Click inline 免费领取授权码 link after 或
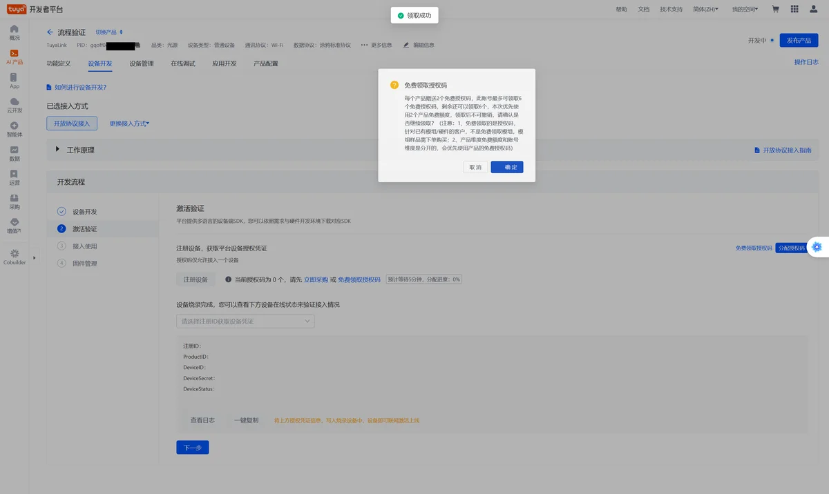Image resolution: width=829 pixels, height=494 pixels. [359, 279]
